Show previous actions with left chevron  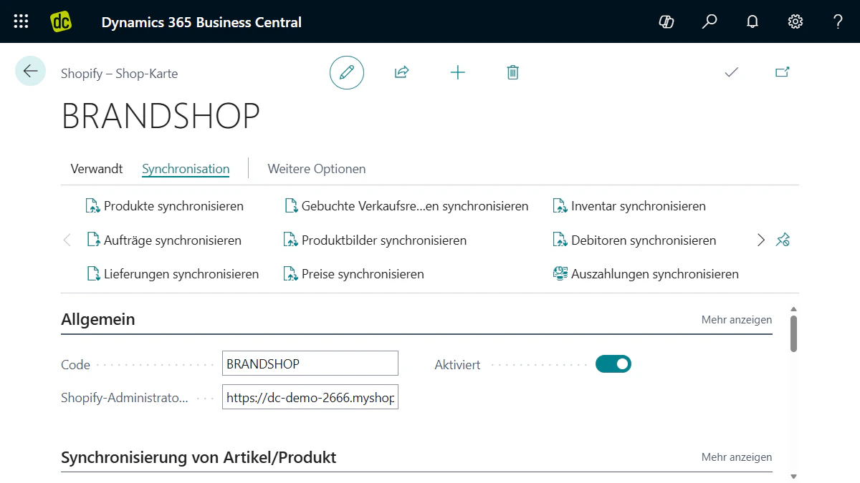point(67,240)
